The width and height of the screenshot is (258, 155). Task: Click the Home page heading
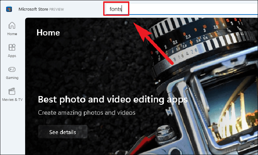48,33
